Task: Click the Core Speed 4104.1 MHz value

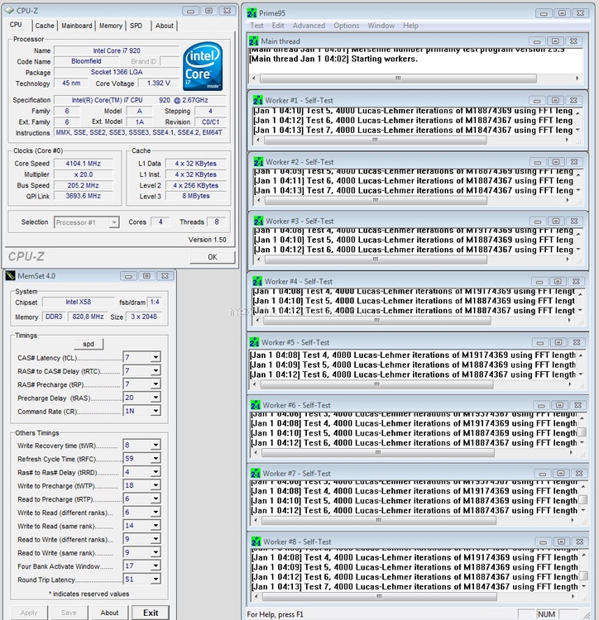Action: [84, 164]
